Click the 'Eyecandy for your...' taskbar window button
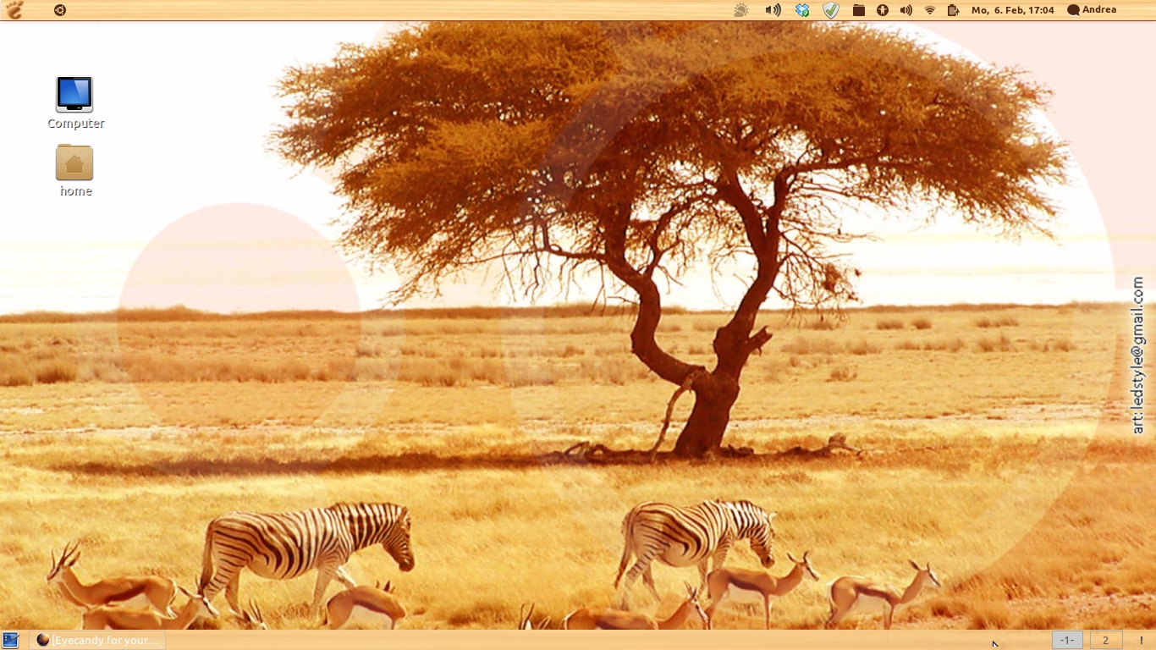Screen dimensions: 1156x650 (98, 640)
